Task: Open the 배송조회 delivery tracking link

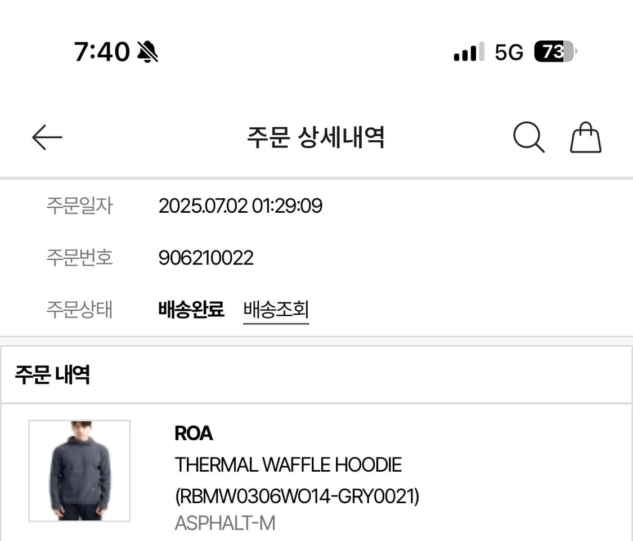Action: tap(276, 308)
